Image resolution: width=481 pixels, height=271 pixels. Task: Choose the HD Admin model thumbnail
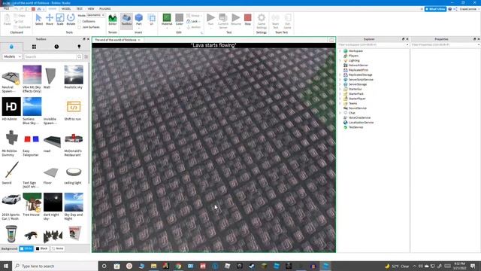click(x=11, y=107)
